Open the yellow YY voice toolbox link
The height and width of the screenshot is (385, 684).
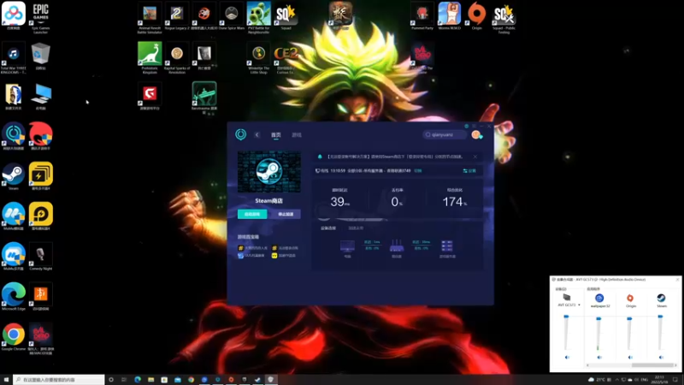[x=284, y=255]
